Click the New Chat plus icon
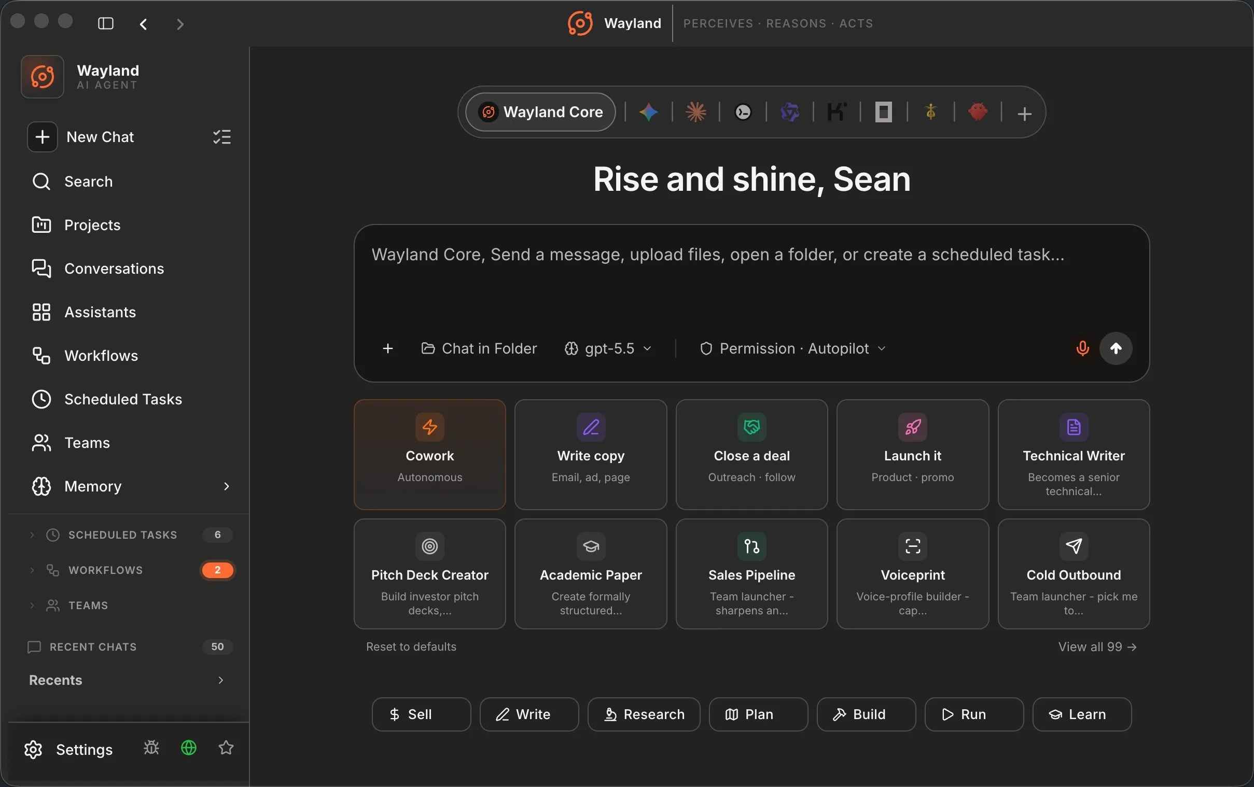 (42, 137)
